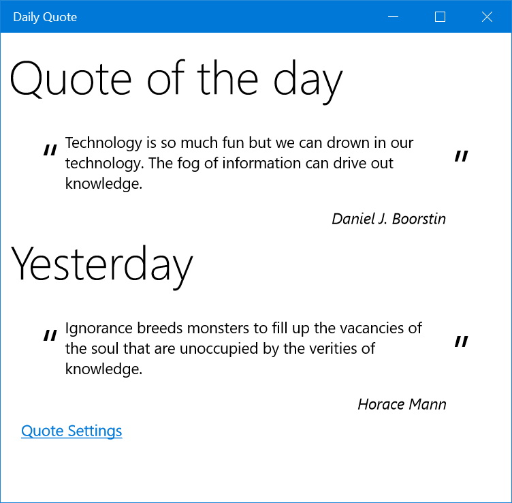Click the author name Daniel J. Boorstin
The height and width of the screenshot is (503, 512).
[389, 219]
